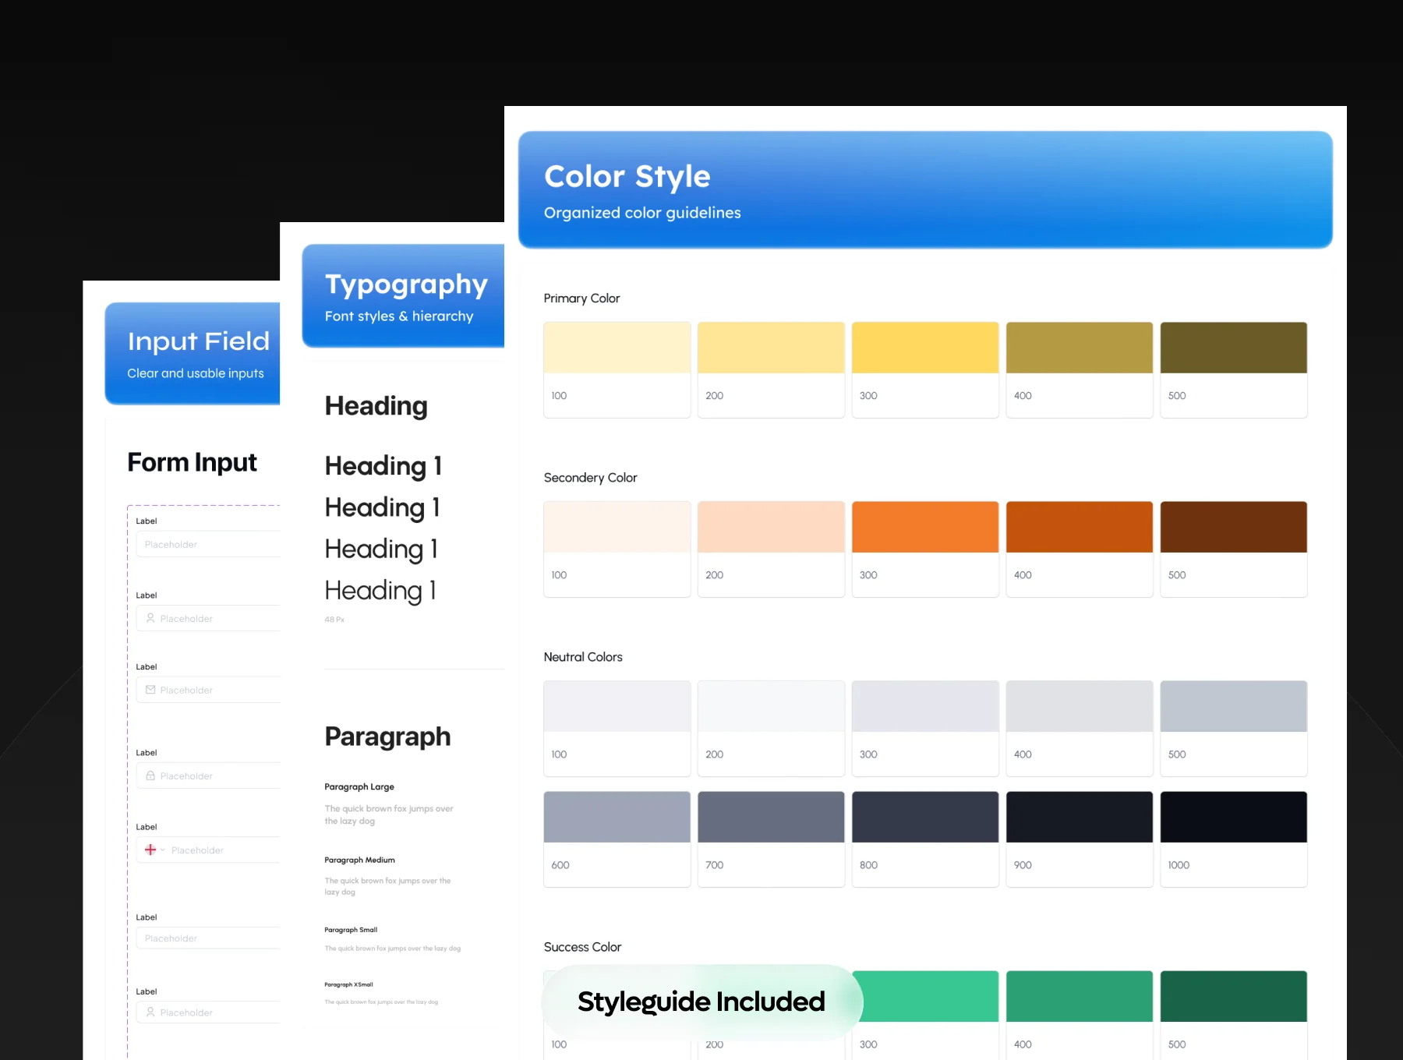The width and height of the screenshot is (1403, 1060).
Task: Select the Primary Color 500 olive swatch
Action: [1234, 369]
